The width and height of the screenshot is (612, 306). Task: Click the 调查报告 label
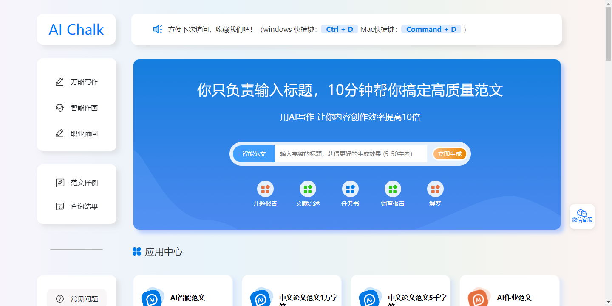[x=393, y=203]
